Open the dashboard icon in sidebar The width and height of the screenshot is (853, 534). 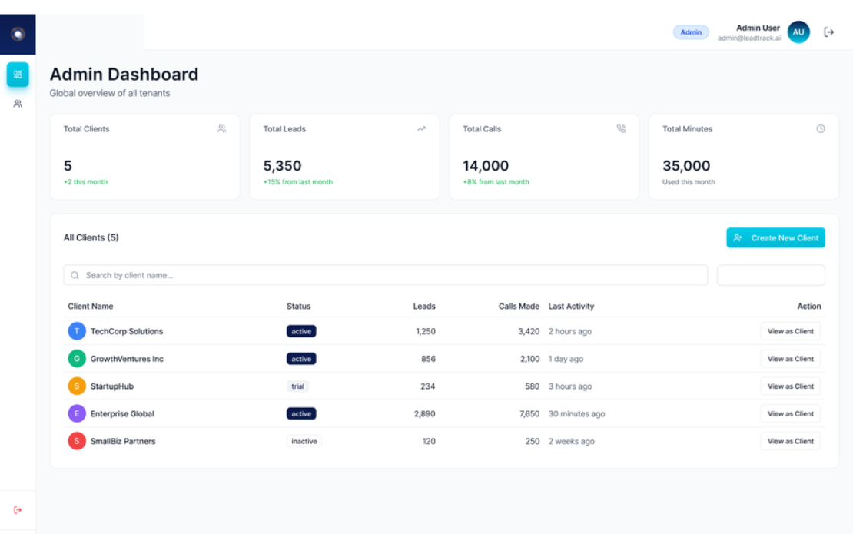tap(18, 75)
